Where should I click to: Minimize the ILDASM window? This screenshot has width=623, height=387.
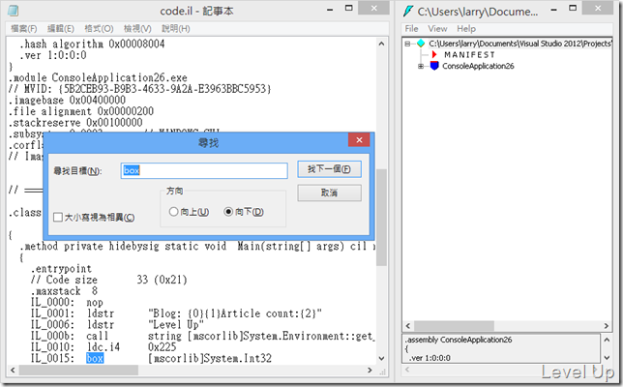point(554,10)
